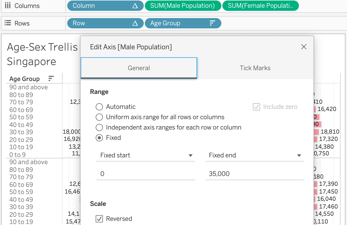The height and width of the screenshot is (225, 347).
Task: Select the Fixed range radio button
Action: pos(99,138)
